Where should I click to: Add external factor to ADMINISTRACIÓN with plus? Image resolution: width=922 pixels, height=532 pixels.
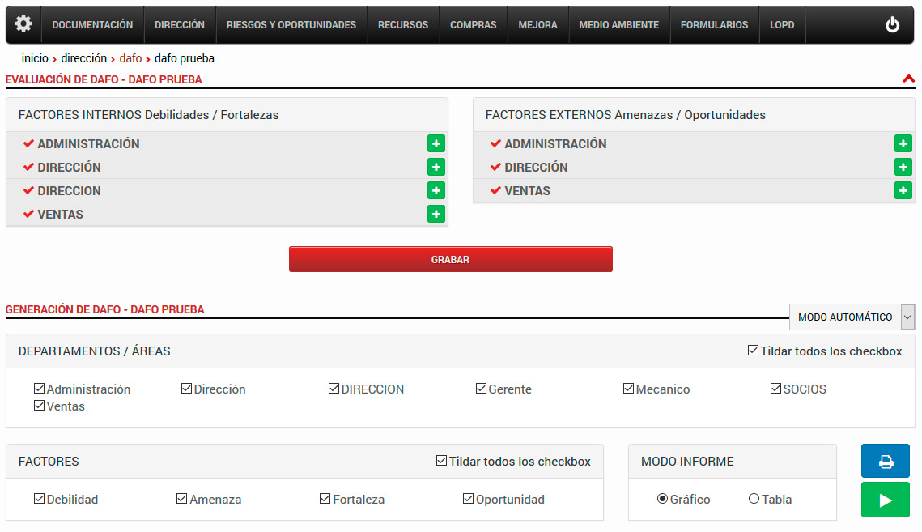[x=903, y=143]
